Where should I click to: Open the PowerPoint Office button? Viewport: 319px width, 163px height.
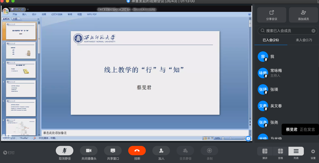[5, 11]
